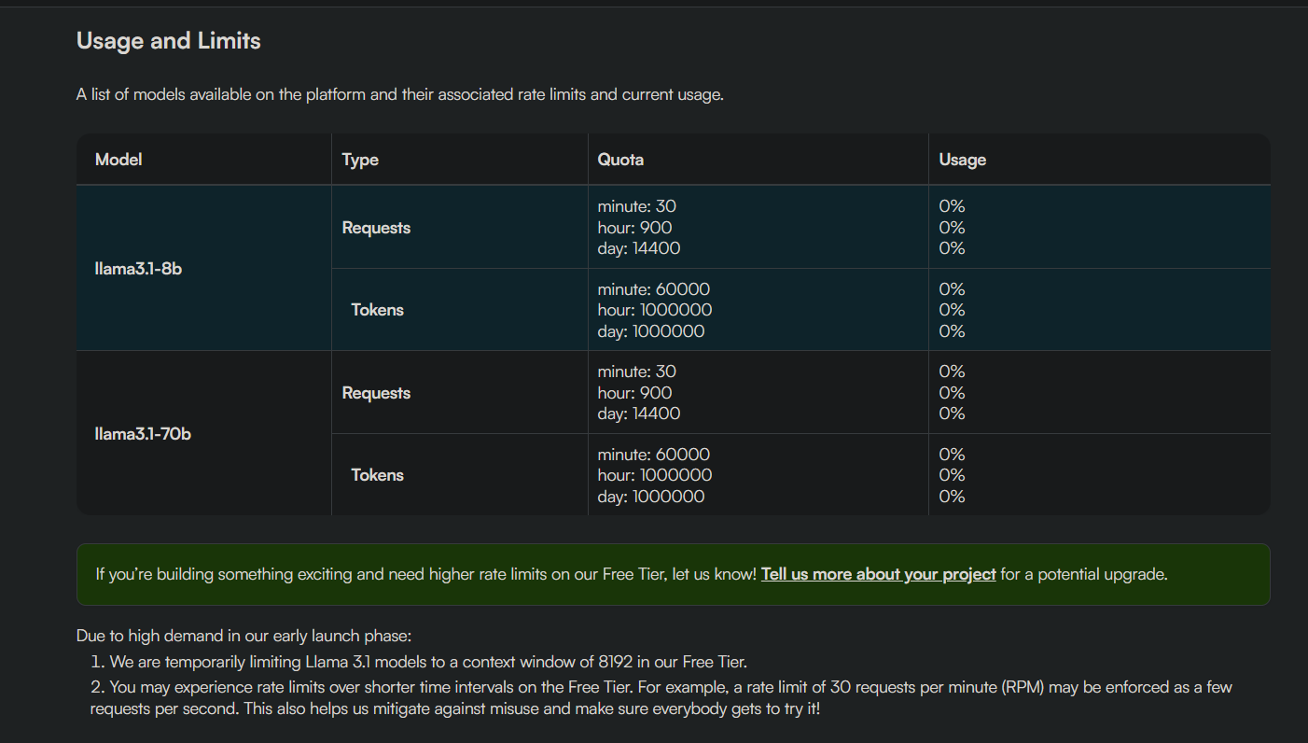Click llama3.1-8b requests usage percentages
Viewport: 1308px width, 743px height.
[x=952, y=227]
